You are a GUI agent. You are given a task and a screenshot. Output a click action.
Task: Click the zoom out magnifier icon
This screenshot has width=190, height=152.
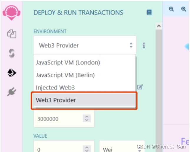click(171, 9)
